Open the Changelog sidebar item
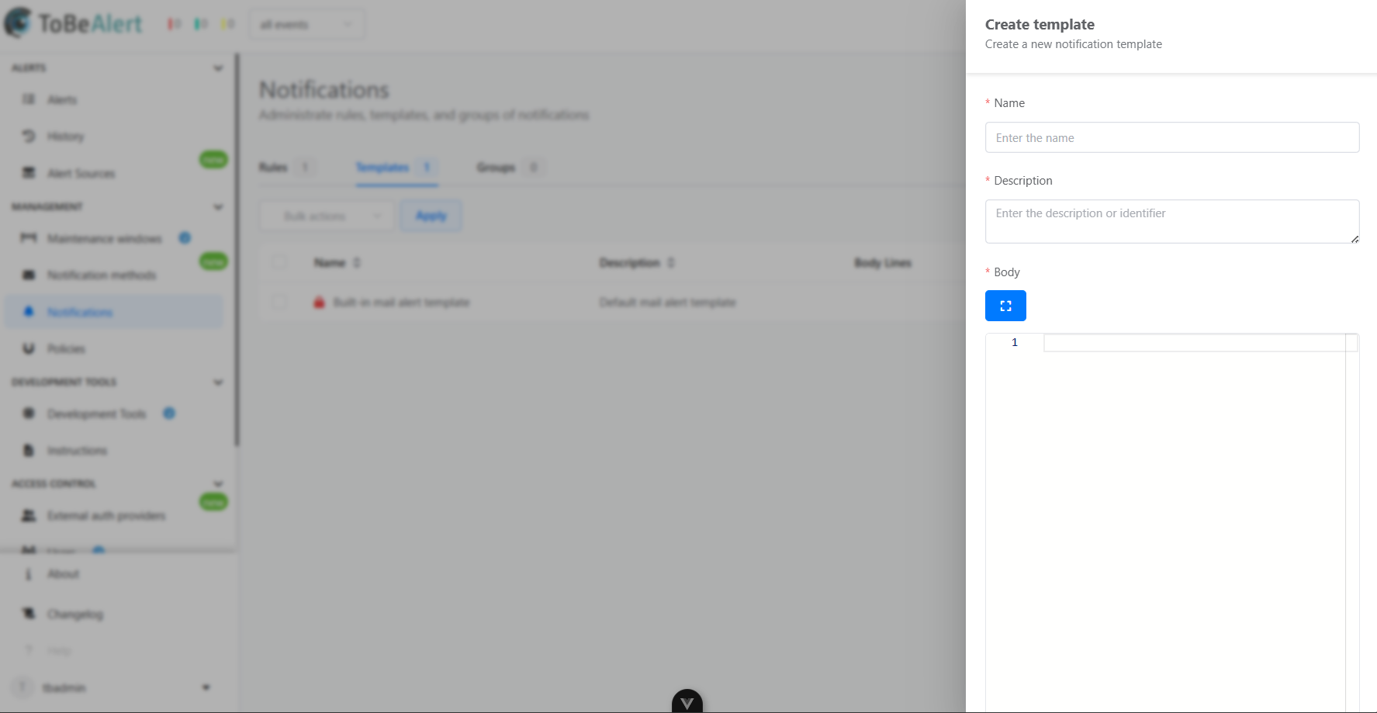Screen dimensions: 1377x713 [x=74, y=614]
